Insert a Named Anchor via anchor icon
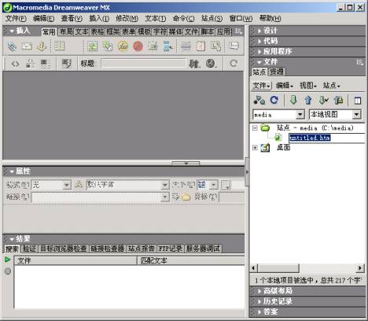This screenshot has height=321, width=368. point(42,46)
